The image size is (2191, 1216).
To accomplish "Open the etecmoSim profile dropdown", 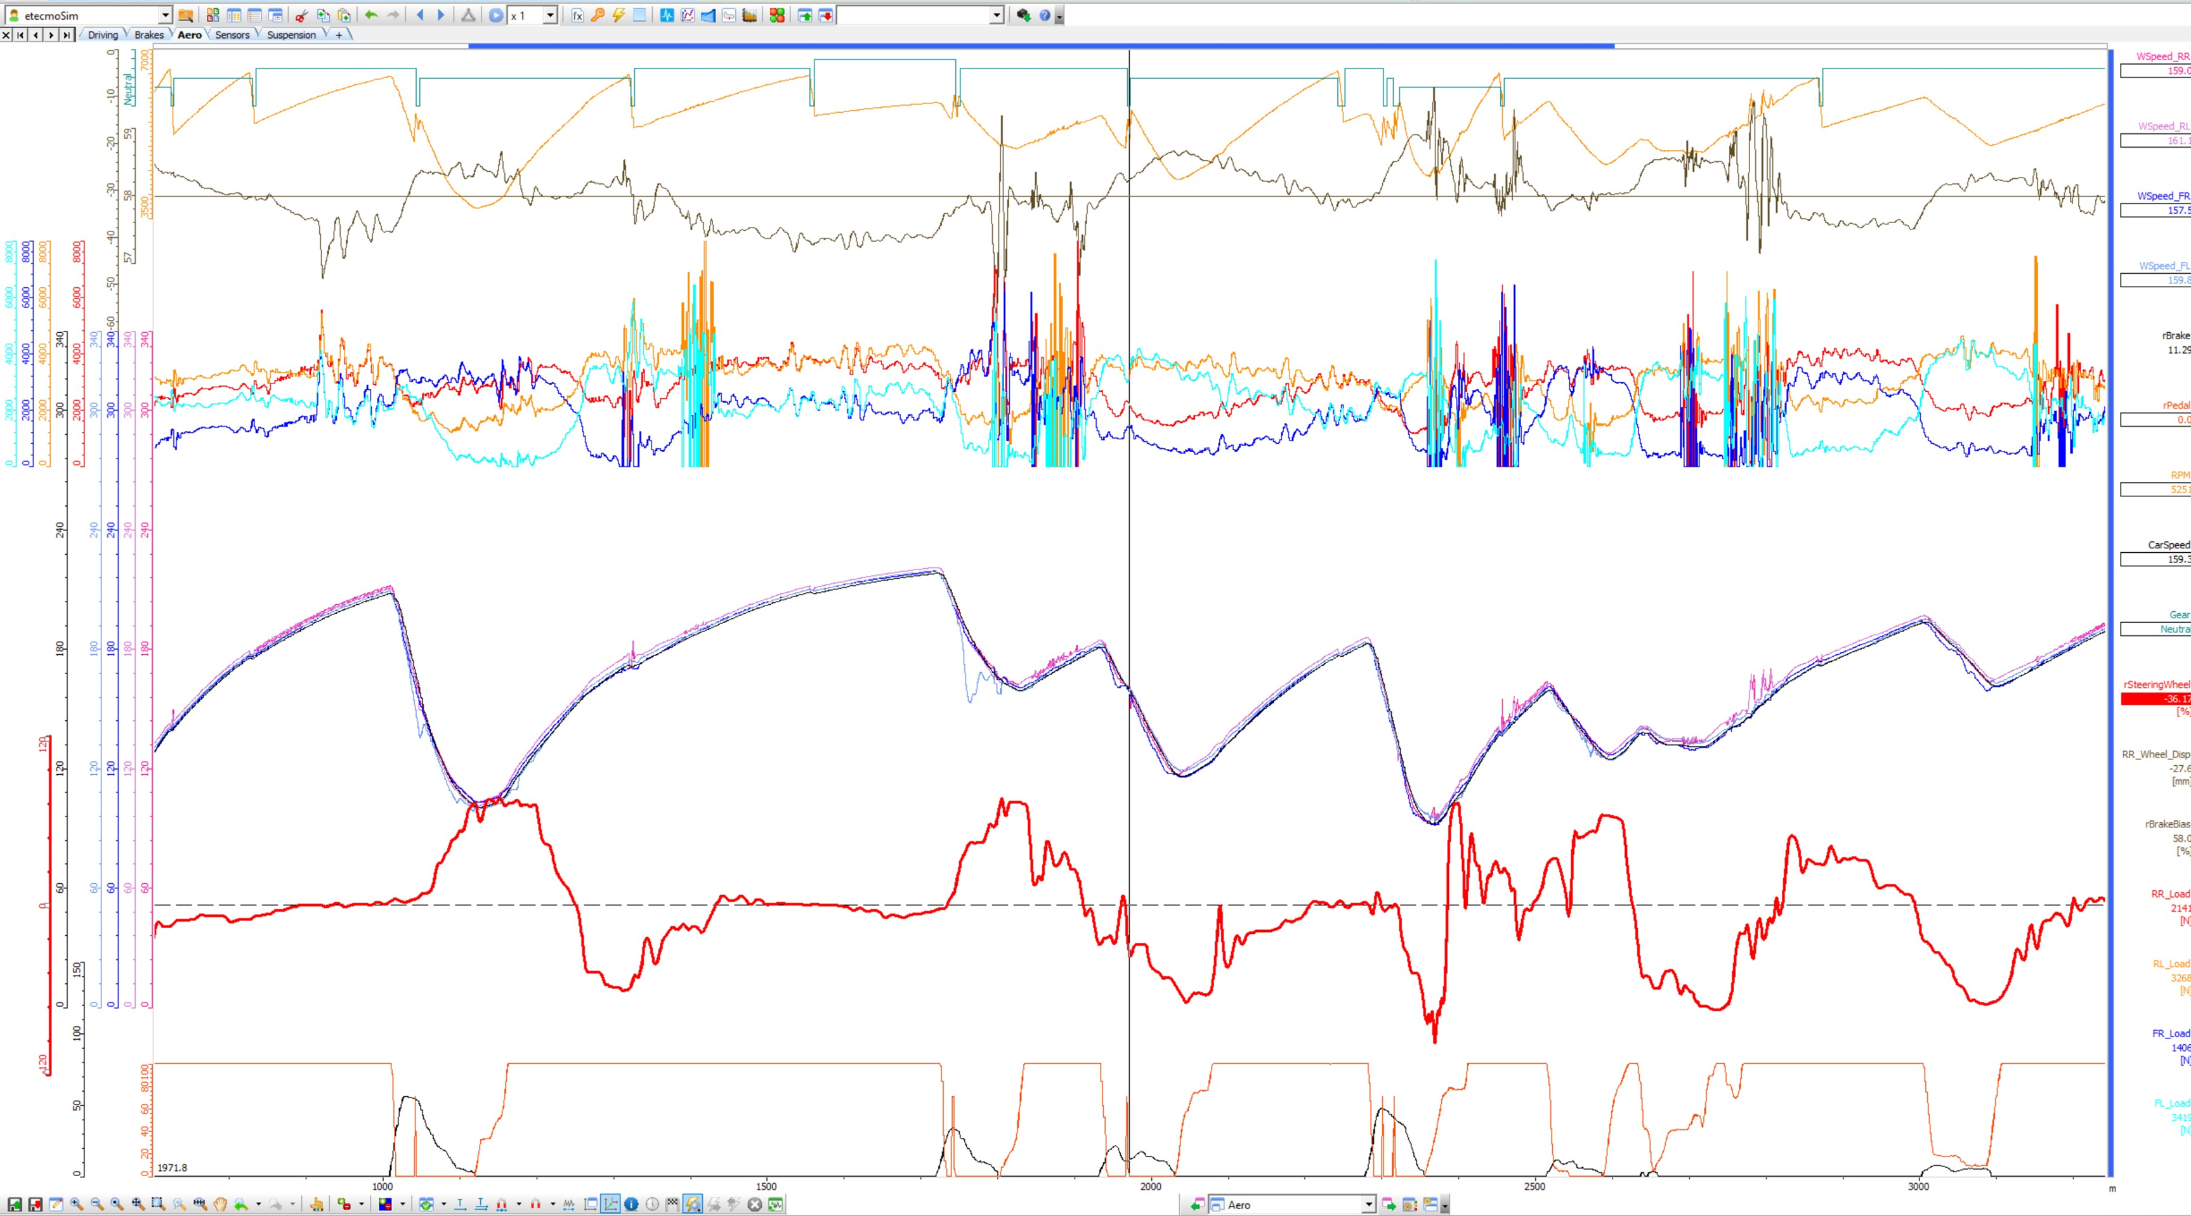I will tap(165, 15).
